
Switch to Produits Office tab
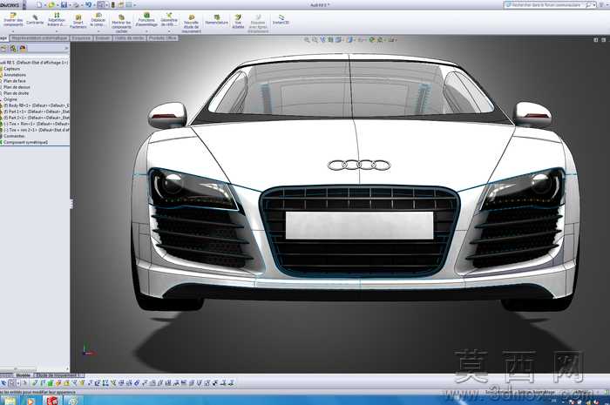point(163,38)
